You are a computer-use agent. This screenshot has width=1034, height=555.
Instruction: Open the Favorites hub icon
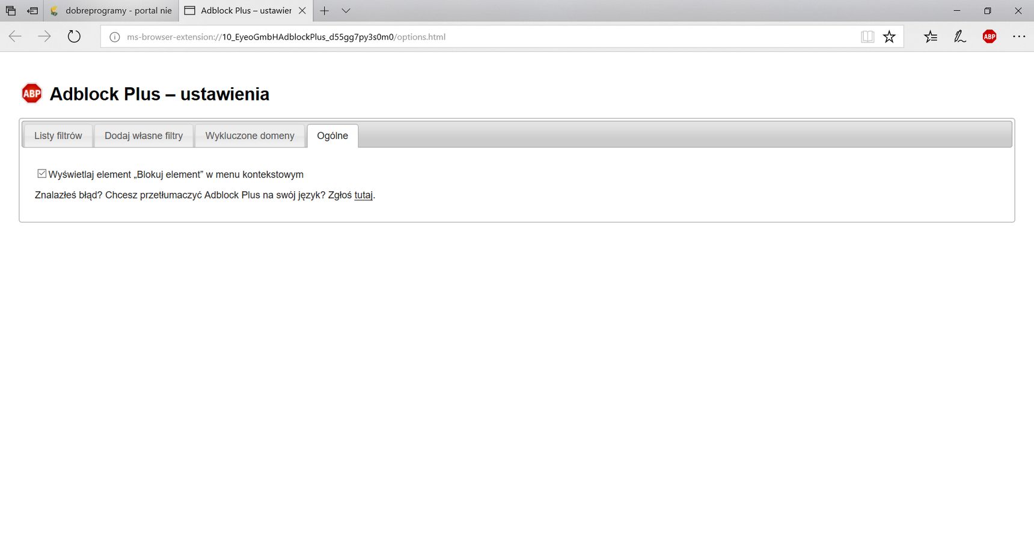pyautogui.click(x=931, y=37)
